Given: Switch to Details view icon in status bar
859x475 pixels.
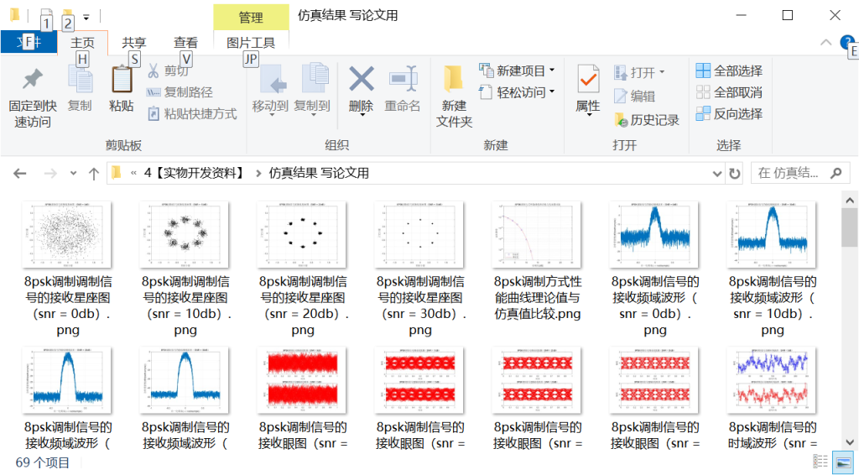Looking at the screenshot, I should click(x=820, y=462).
